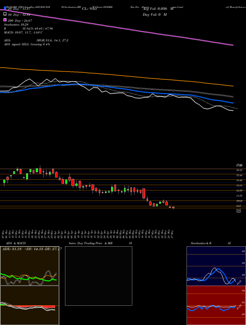Click the 16.41 price axis label
246x325 pixels.
click(x=240, y=170)
